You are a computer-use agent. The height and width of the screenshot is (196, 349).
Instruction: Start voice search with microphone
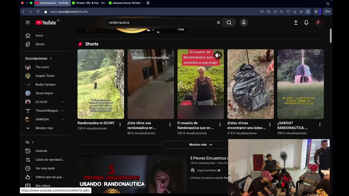click(244, 23)
